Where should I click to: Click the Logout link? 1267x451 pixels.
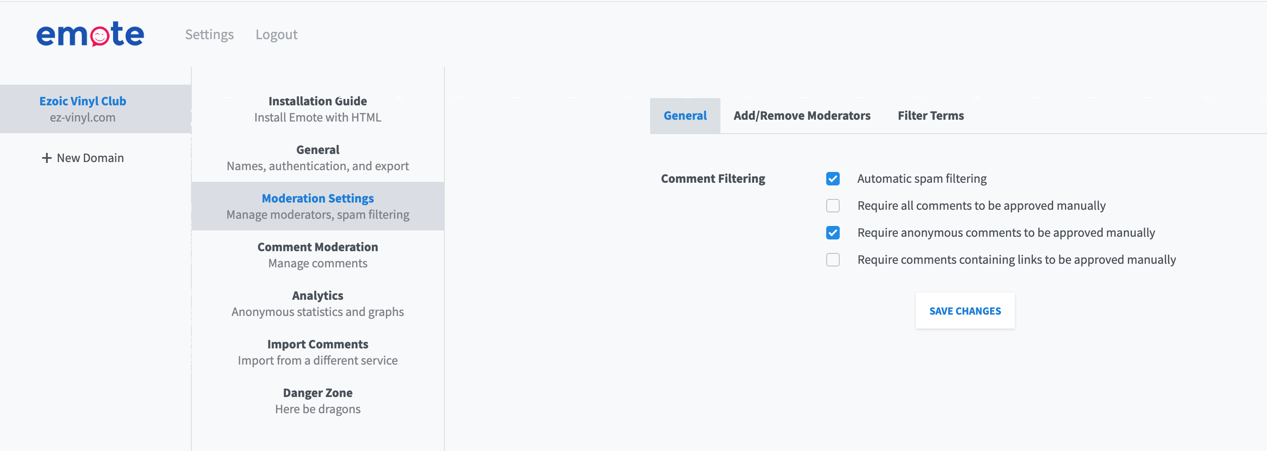[x=276, y=34]
